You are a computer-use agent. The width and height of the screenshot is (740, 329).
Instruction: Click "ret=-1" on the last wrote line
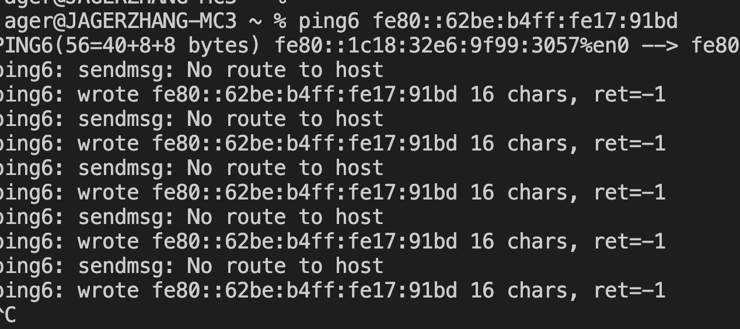[629, 290]
